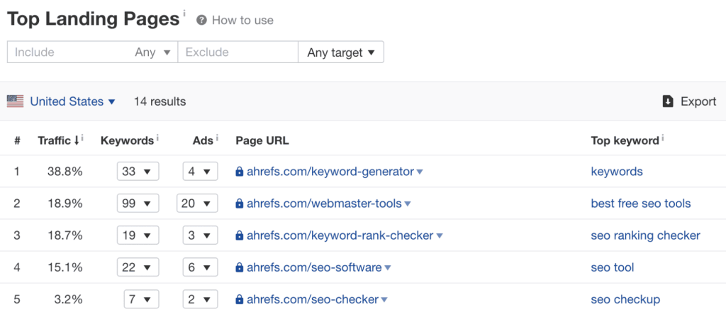Expand the 19 keywords dropdown for keyword-rank-checker
Image resolution: width=726 pixels, height=312 pixels.
(138, 235)
